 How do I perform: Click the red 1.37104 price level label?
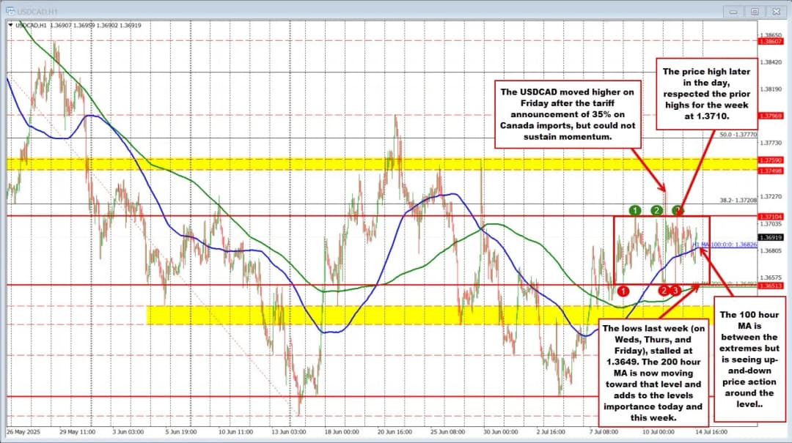click(771, 217)
